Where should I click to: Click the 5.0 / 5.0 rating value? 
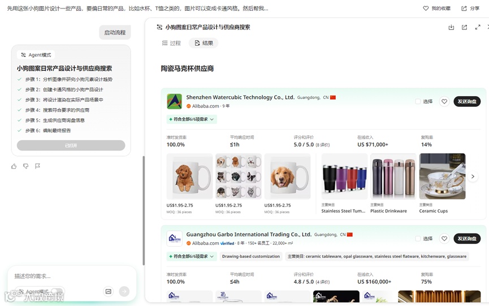pos(304,145)
